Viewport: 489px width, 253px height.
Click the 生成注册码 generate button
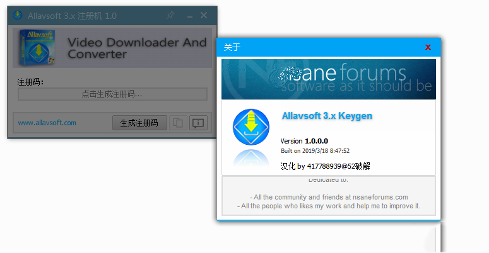[139, 123]
